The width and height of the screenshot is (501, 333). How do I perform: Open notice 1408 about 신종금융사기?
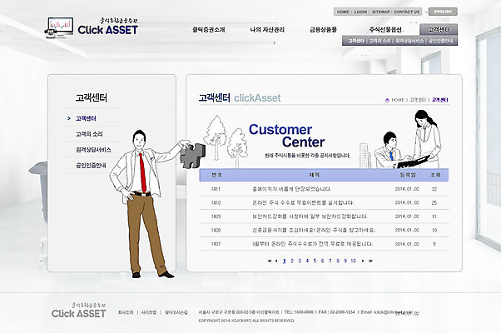pos(314,231)
